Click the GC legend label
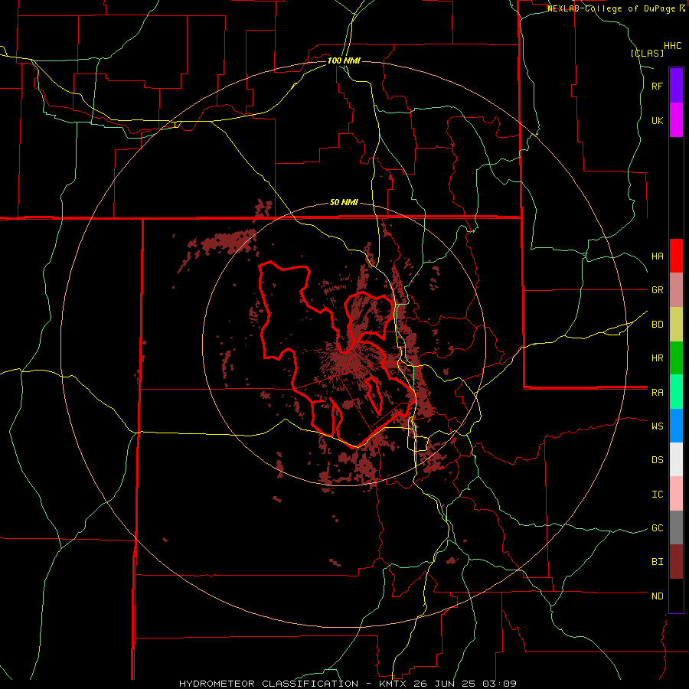689x689 pixels. 658,528
